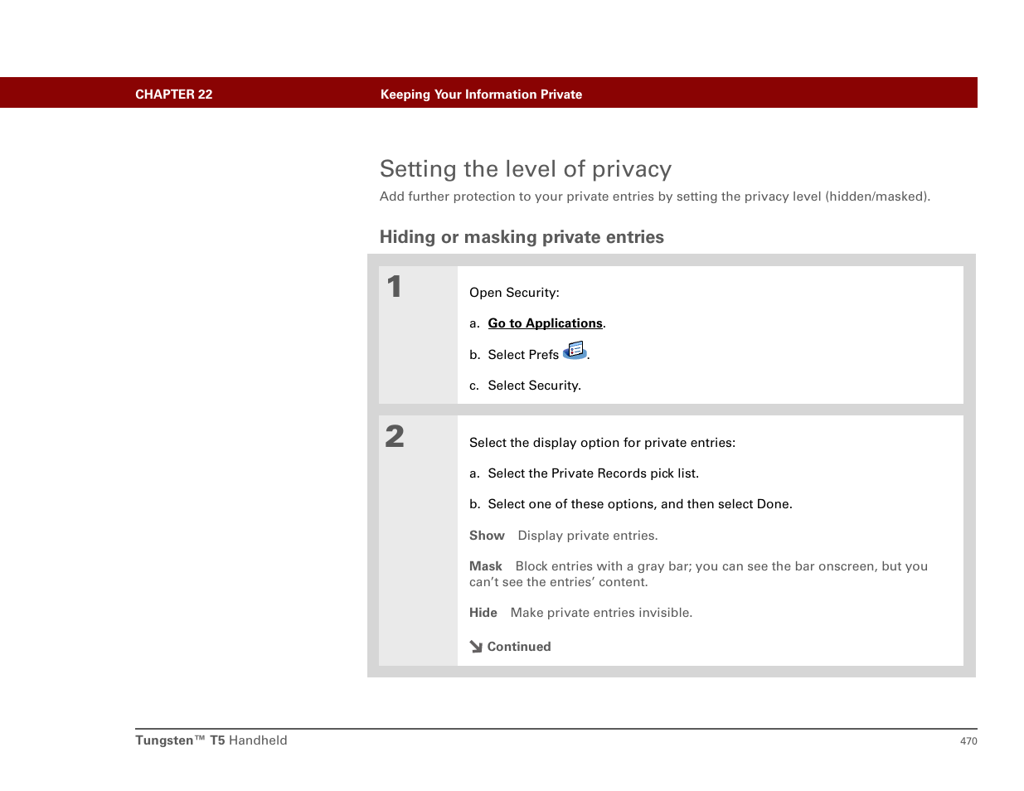The height and width of the screenshot is (791, 1024).
Task: Click 'Keeping Your Information Private' header title
Action: (x=481, y=95)
